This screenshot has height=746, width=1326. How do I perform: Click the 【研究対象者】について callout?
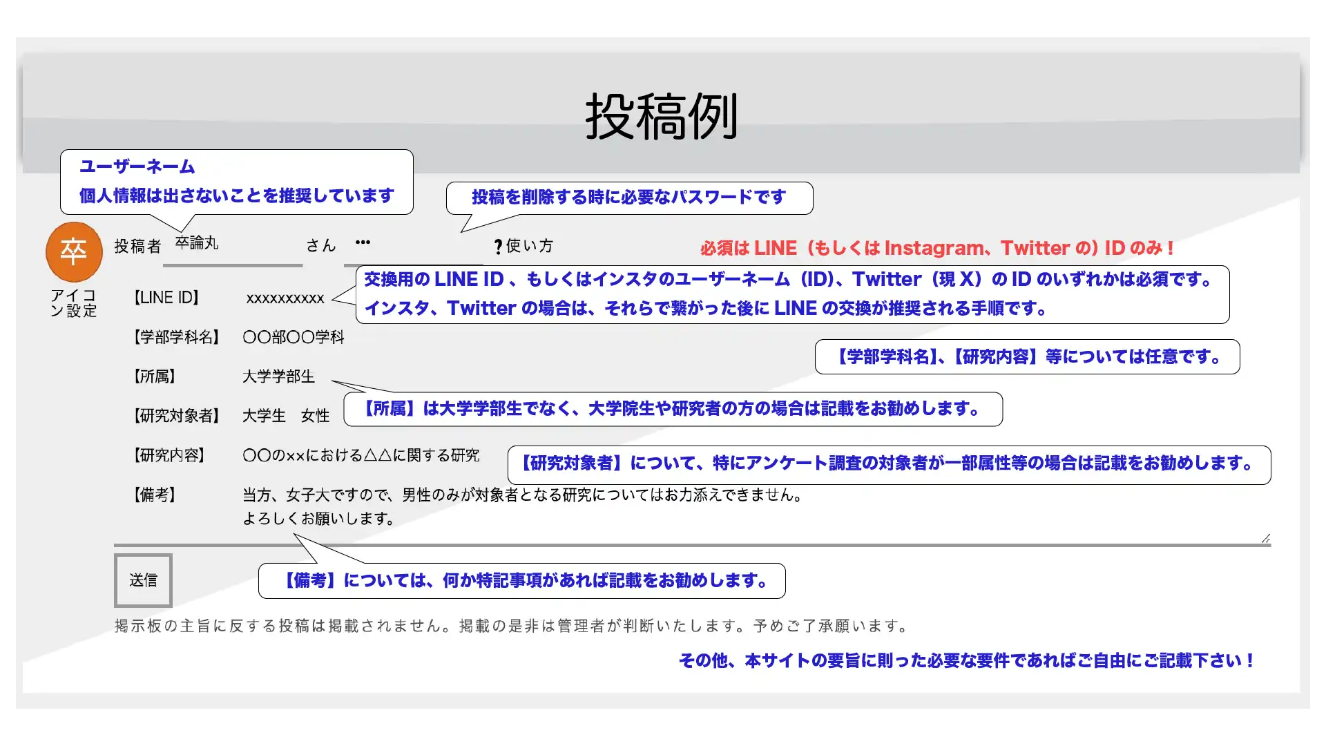(889, 463)
